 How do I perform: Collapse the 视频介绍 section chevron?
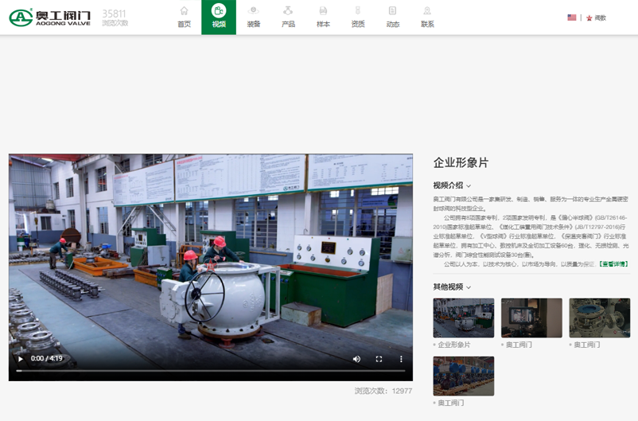point(469,186)
